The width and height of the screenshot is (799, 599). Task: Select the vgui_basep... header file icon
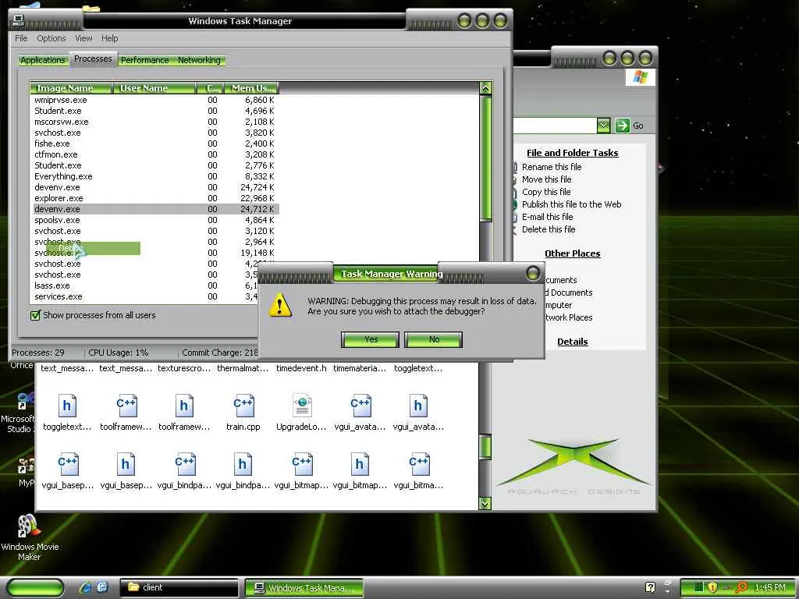[126, 464]
